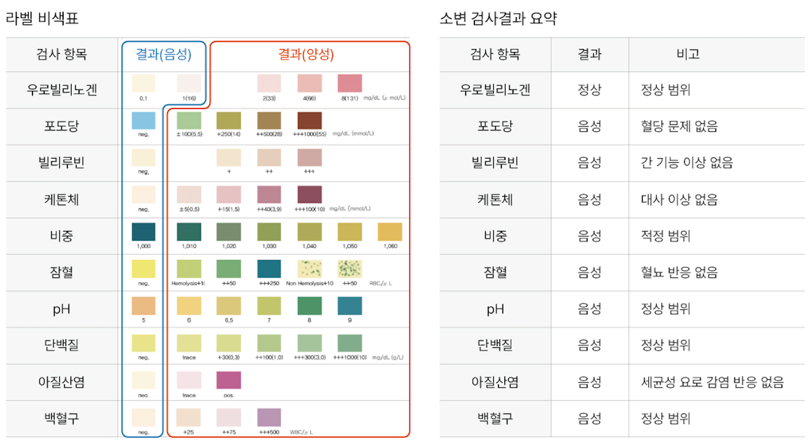The width and height of the screenshot is (811, 444).
Task: Click 적정 범위 remark for 비중
Action: tap(666, 236)
